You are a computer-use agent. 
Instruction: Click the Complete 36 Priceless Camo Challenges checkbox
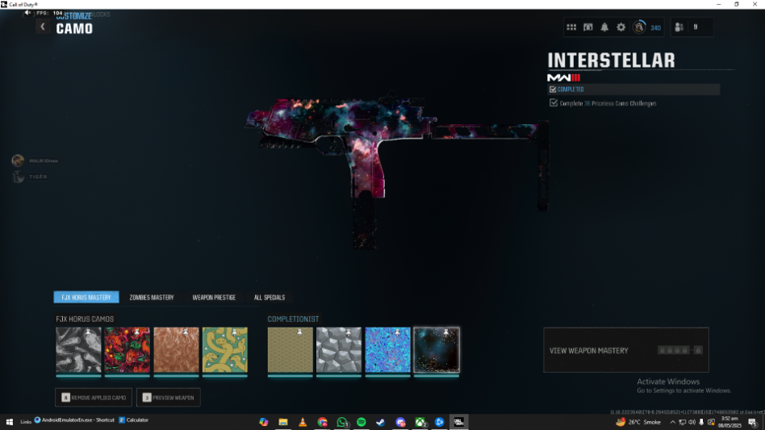554,103
